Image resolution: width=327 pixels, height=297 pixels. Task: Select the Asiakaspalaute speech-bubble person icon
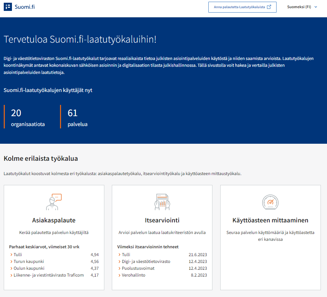point(54,202)
